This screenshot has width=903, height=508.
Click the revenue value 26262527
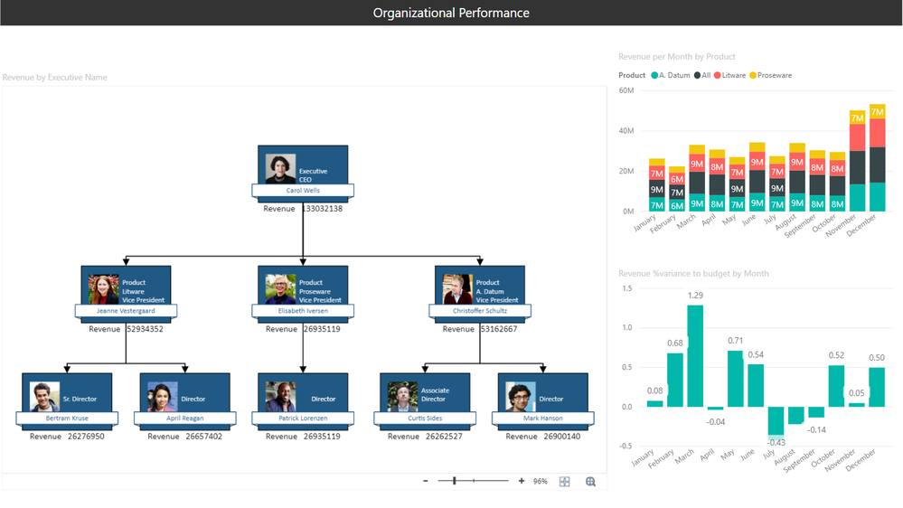tap(444, 437)
